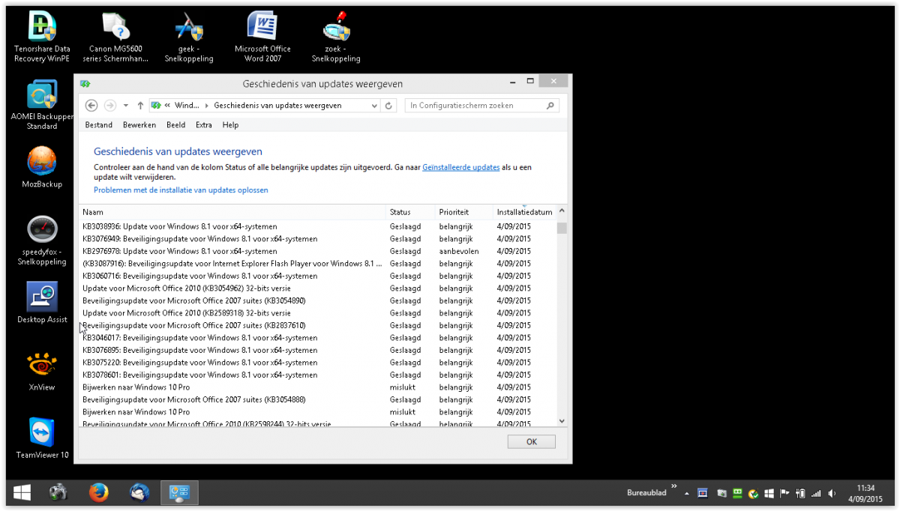Select Office 2010 (KB2589318) update row
The image size is (900, 511).
pos(318,313)
